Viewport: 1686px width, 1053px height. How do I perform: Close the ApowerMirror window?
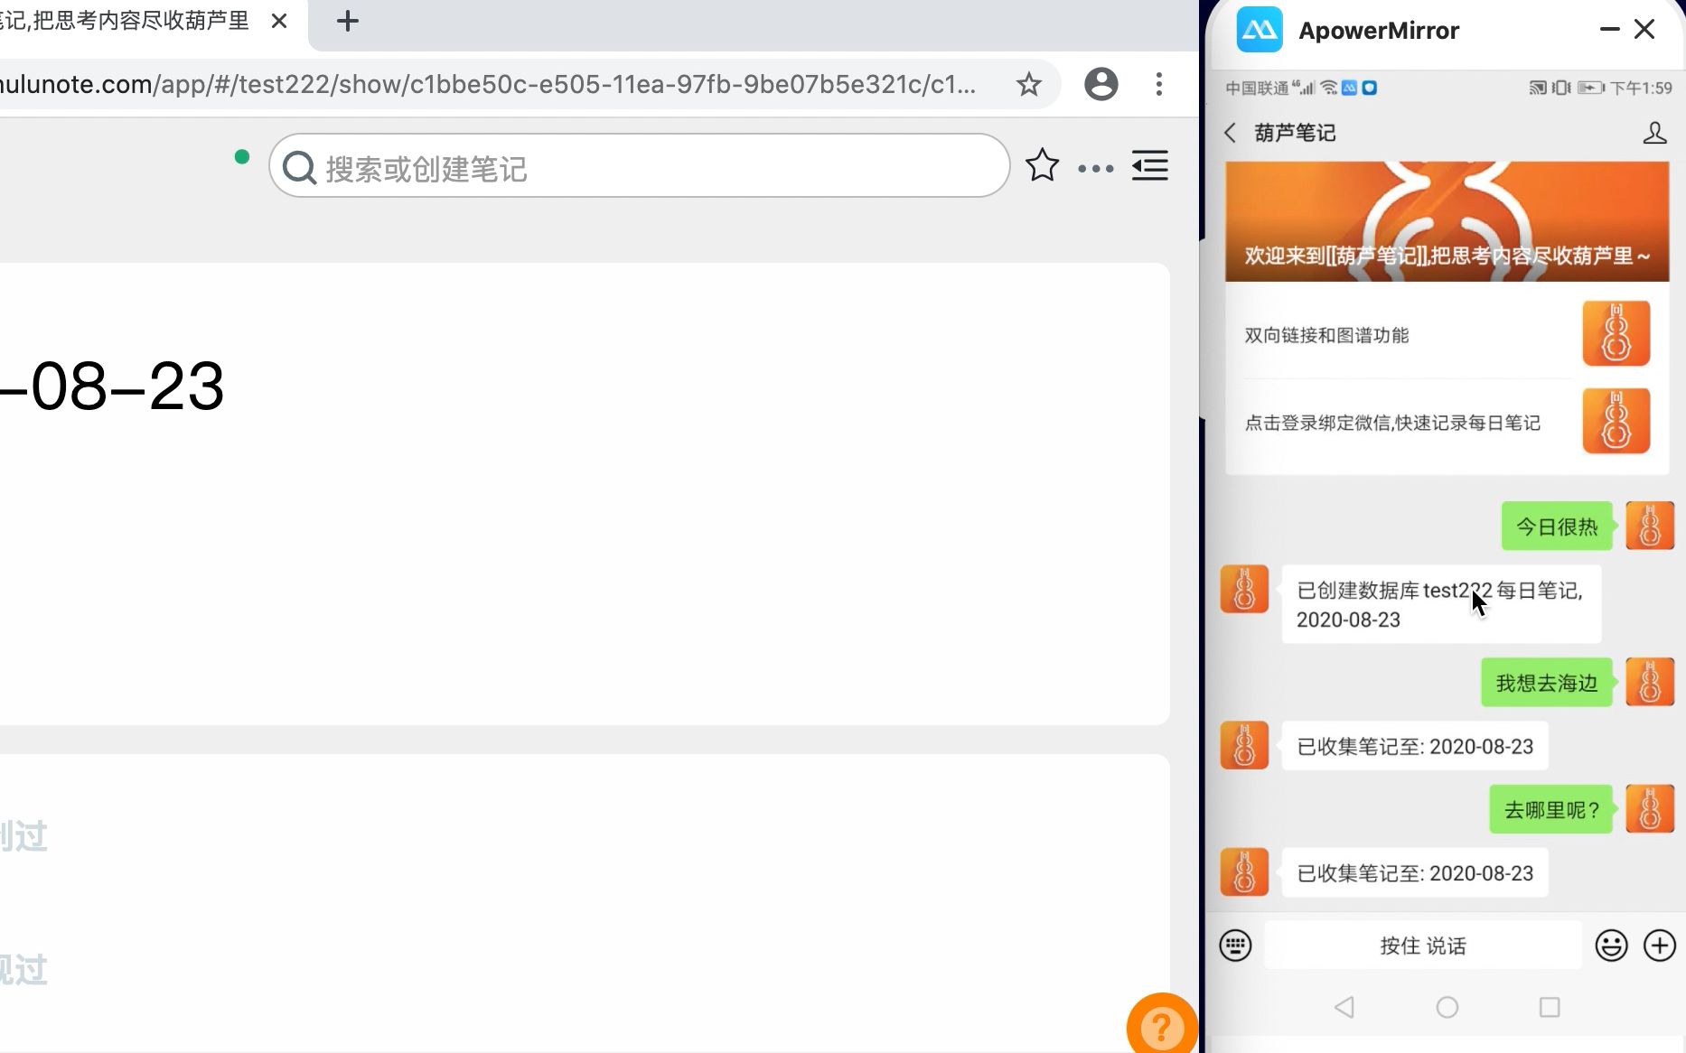[1644, 30]
